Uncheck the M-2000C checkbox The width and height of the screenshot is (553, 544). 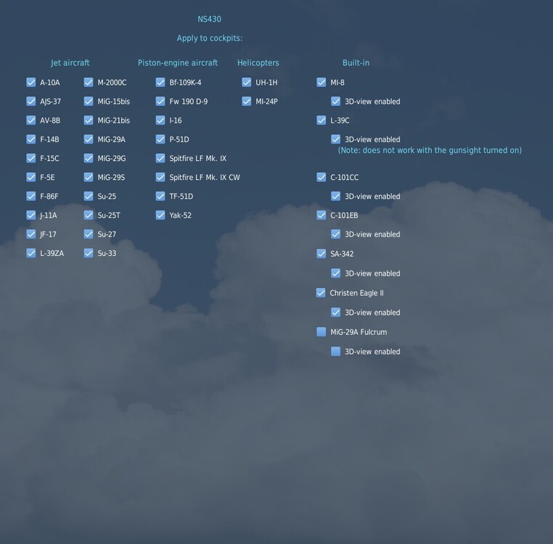[x=89, y=83]
